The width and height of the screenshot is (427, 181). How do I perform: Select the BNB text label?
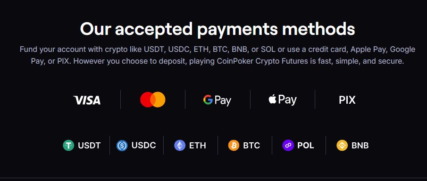click(x=360, y=146)
